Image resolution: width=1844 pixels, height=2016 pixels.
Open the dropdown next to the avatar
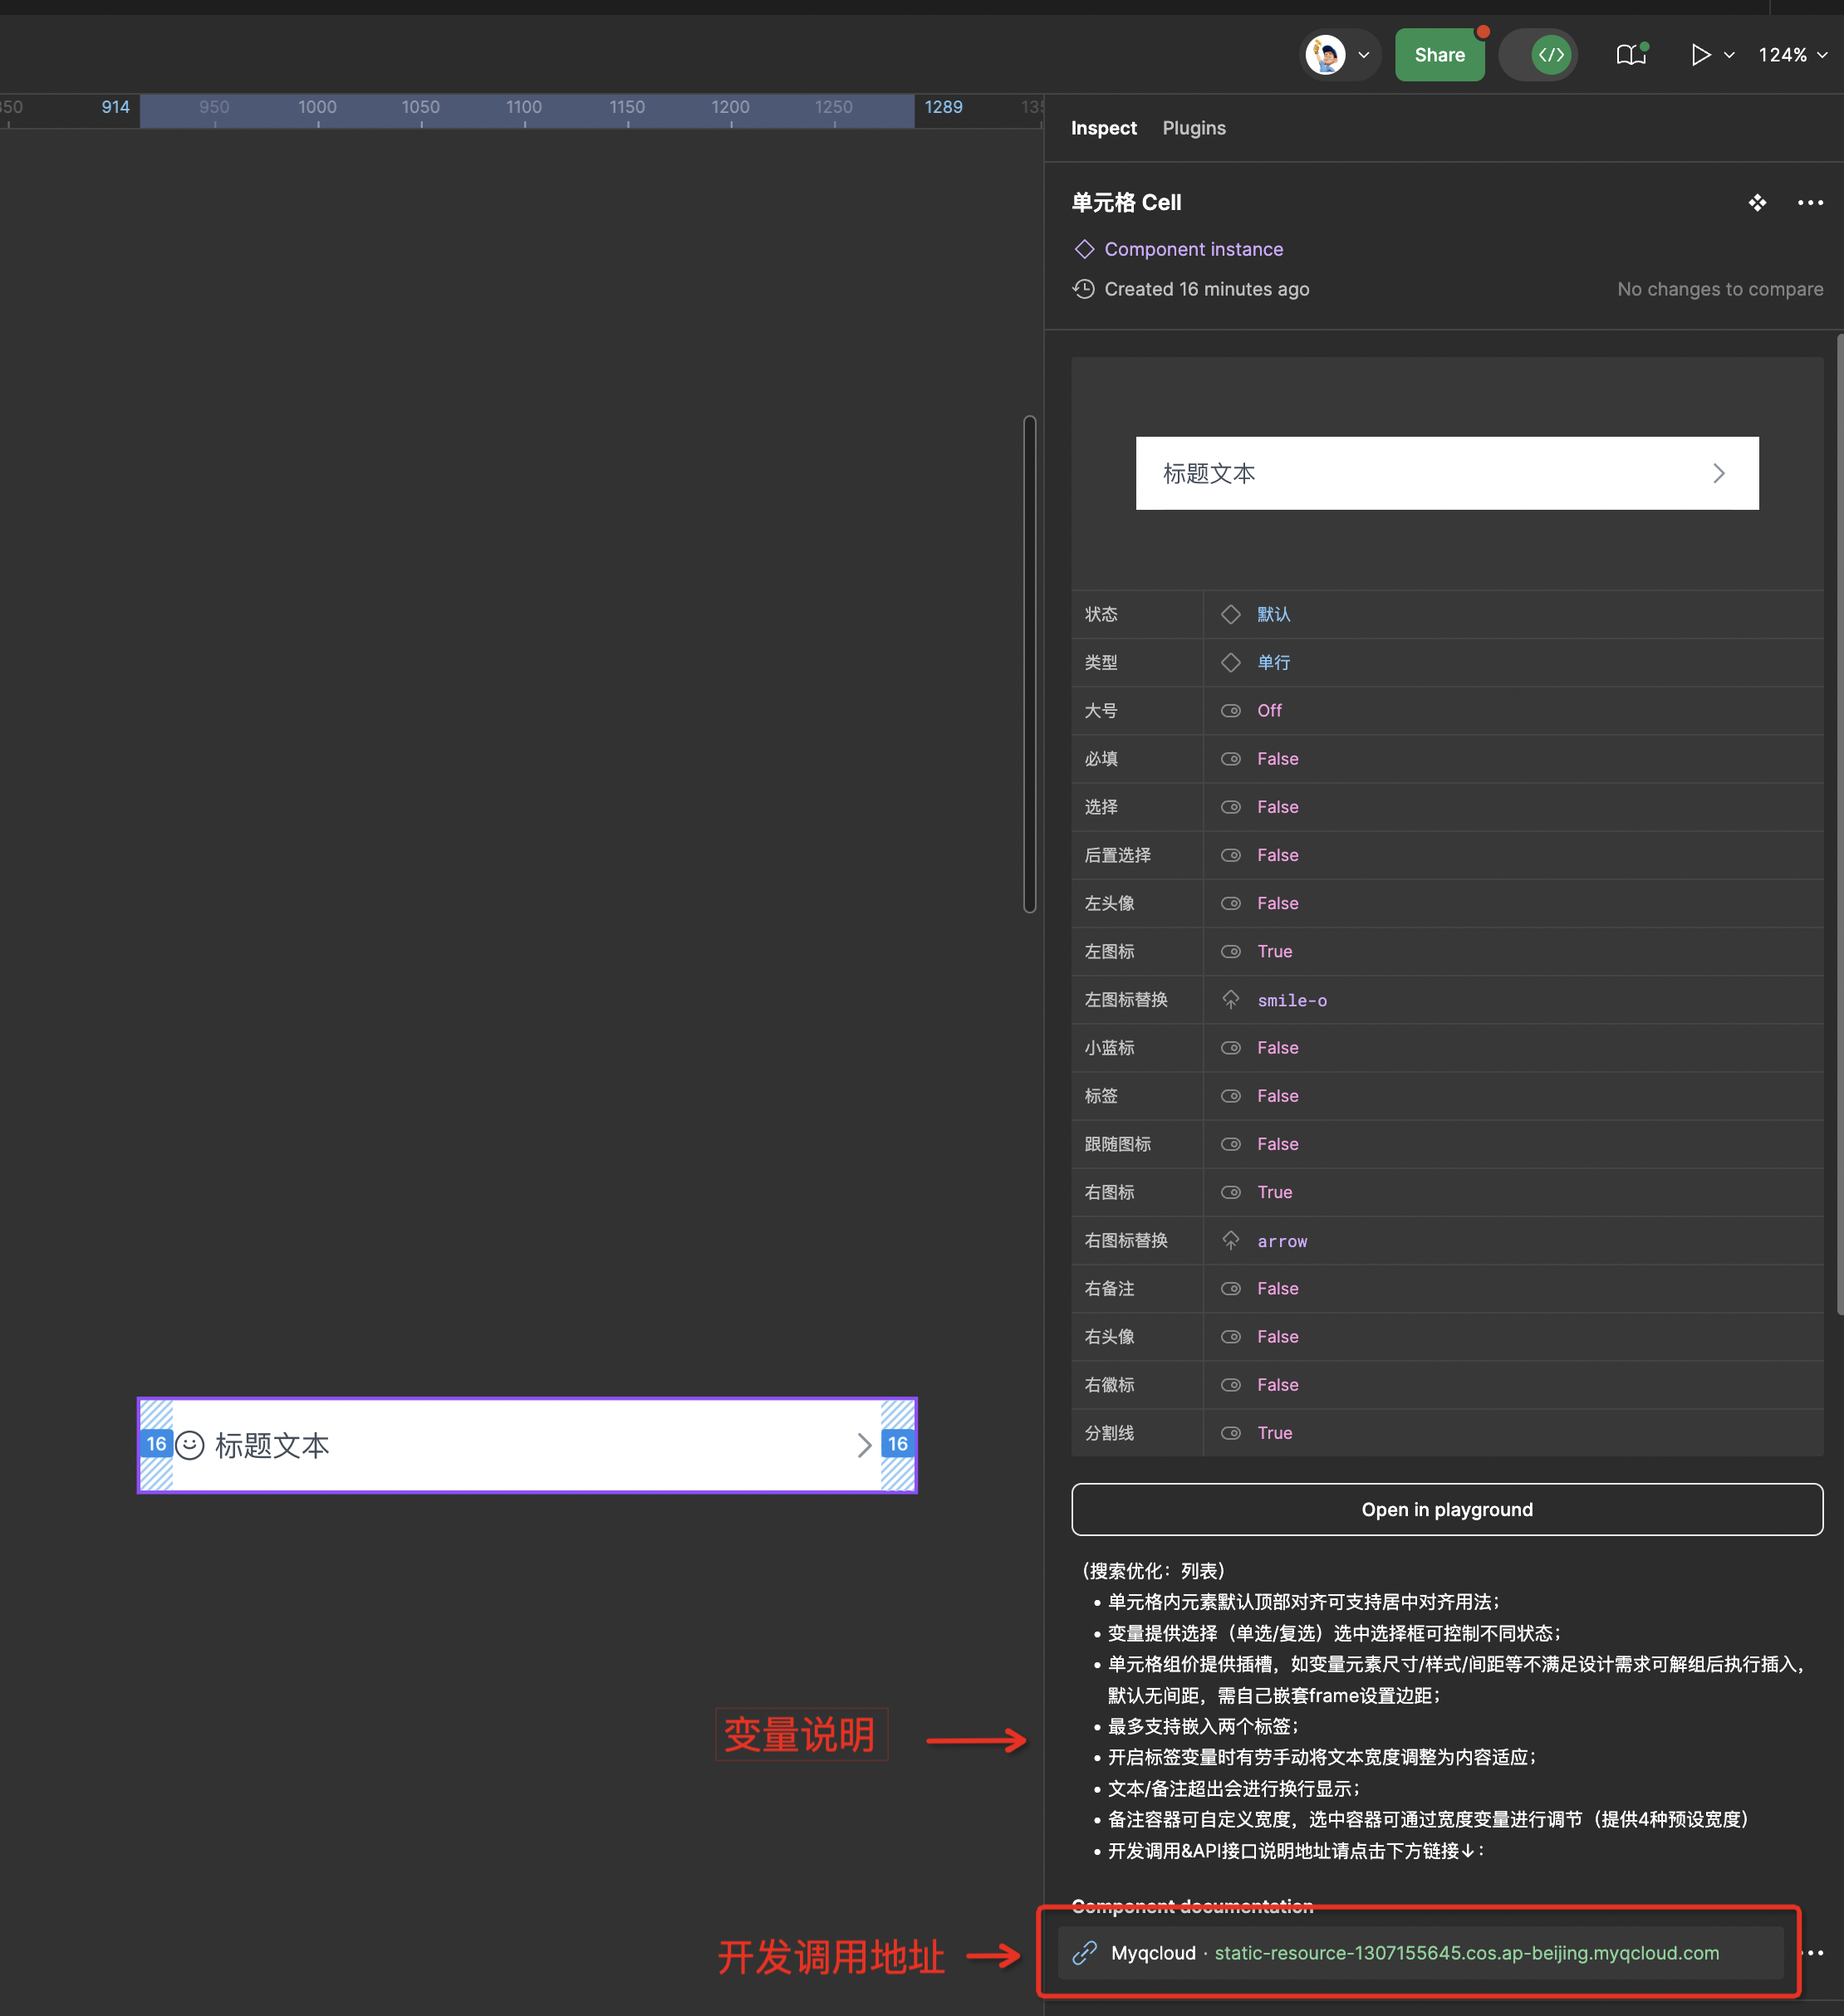(x=1364, y=55)
